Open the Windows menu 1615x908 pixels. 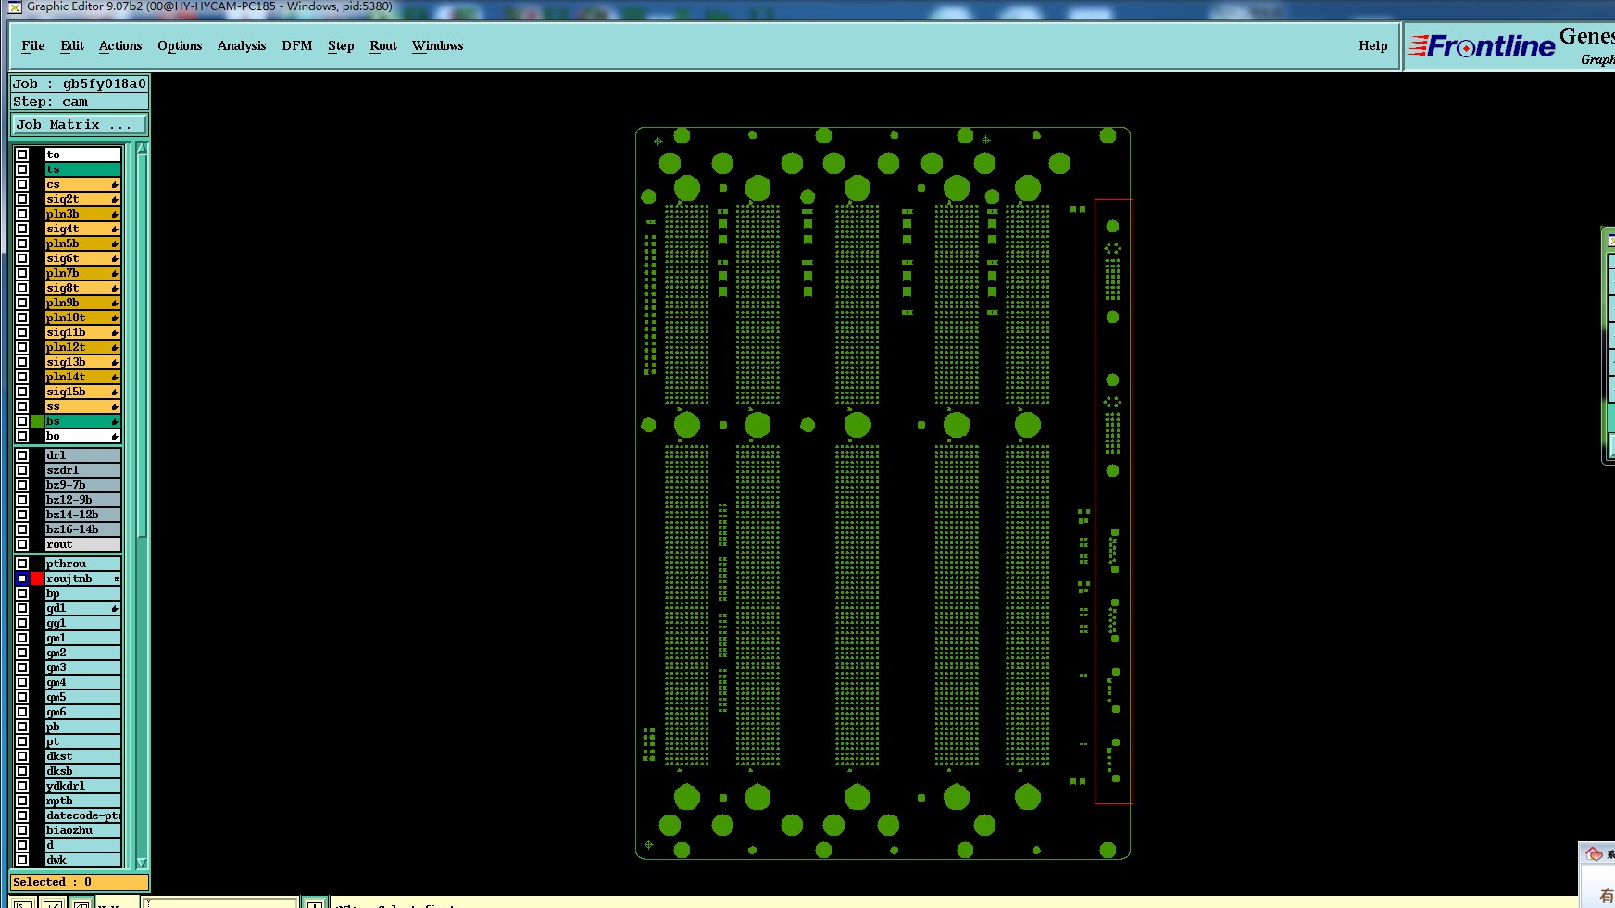point(438,45)
